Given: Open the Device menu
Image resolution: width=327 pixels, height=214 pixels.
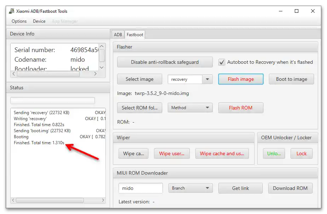Looking at the screenshot, I should click(39, 21).
